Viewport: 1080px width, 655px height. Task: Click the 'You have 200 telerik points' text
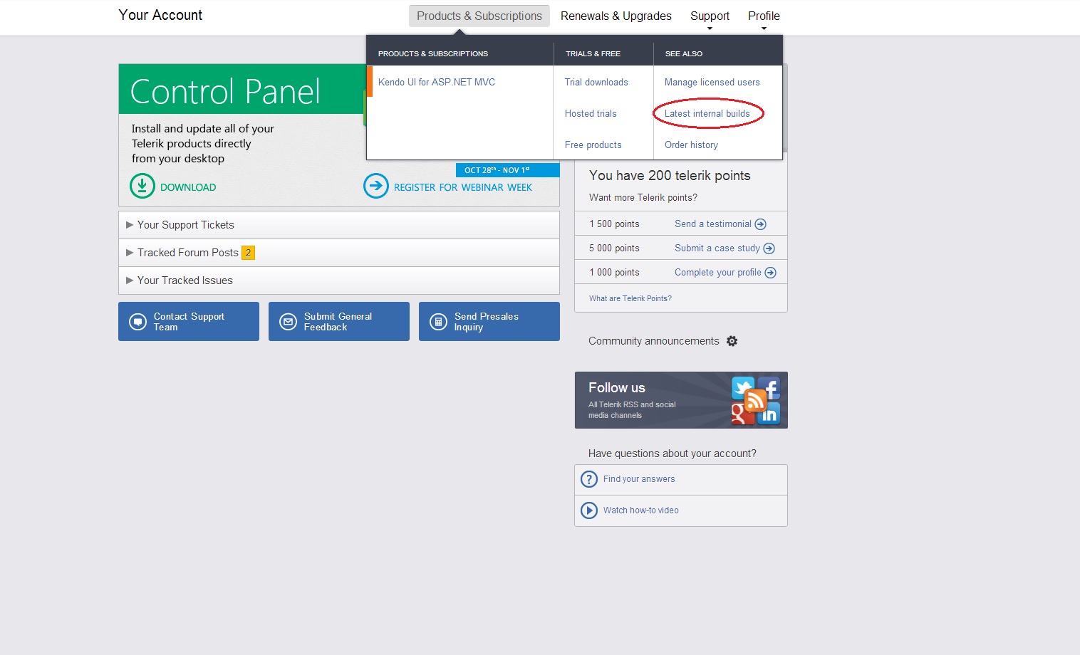[x=670, y=175]
